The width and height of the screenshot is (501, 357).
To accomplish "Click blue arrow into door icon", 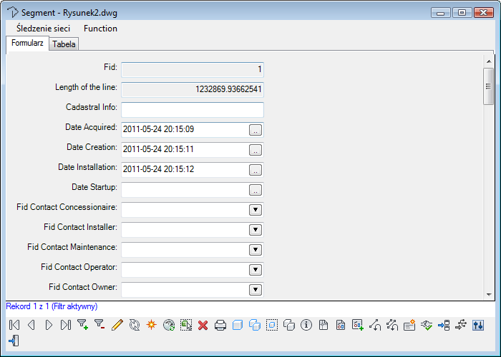I will (x=14, y=341).
